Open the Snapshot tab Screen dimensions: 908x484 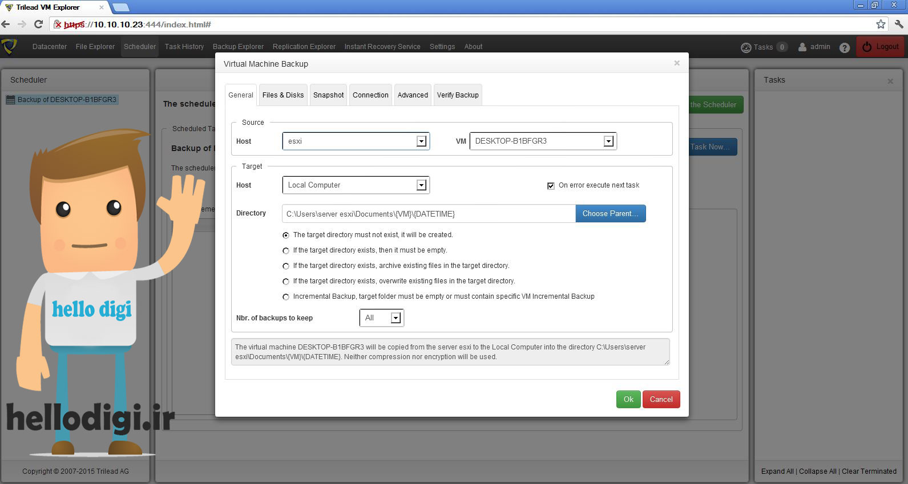click(328, 95)
